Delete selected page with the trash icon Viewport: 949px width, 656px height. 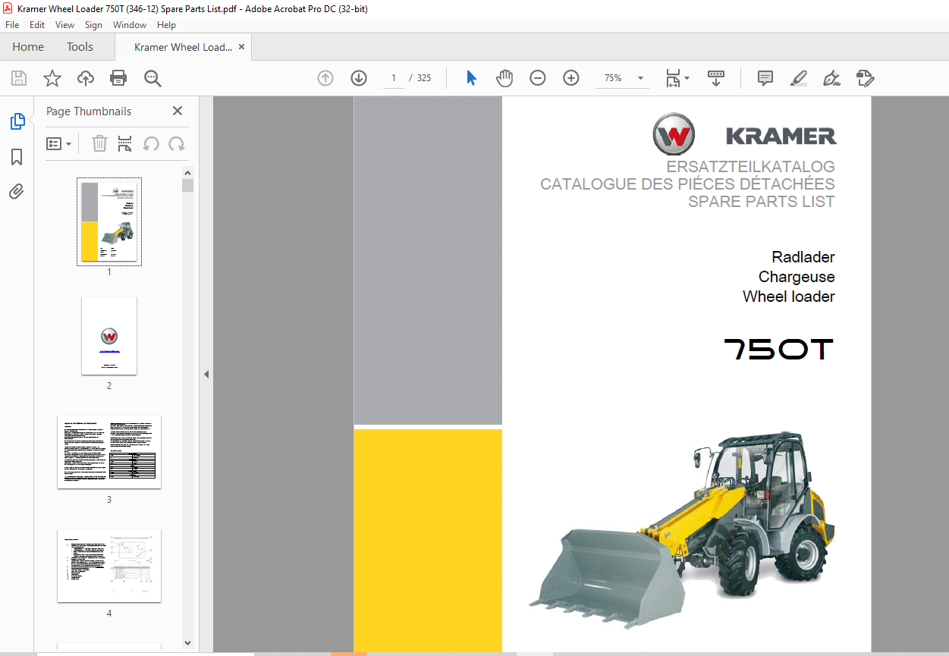pyautogui.click(x=99, y=143)
